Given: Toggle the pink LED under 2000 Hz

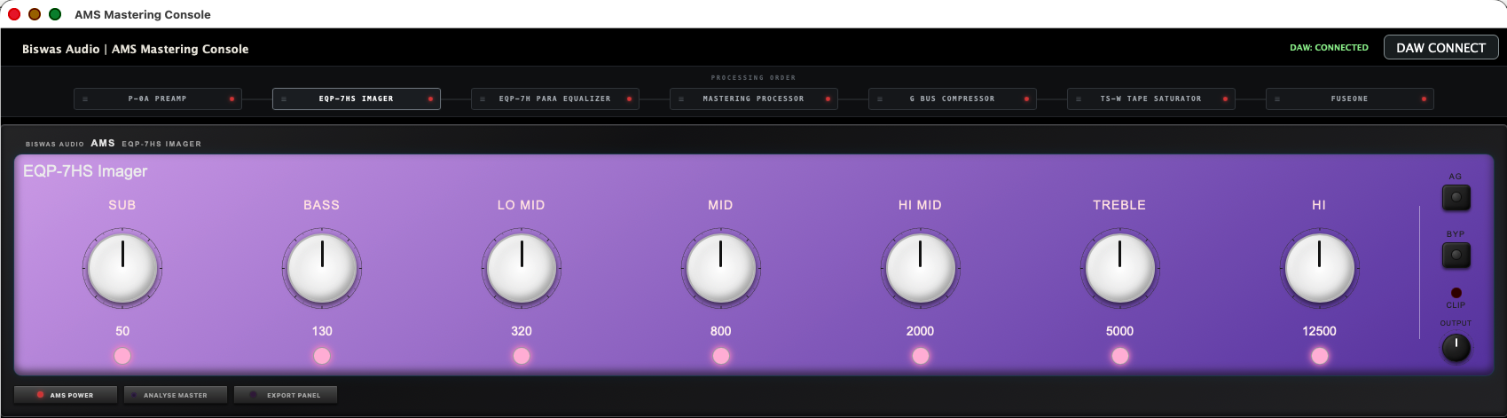Looking at the screenshot, I should (x=920, y=356).
